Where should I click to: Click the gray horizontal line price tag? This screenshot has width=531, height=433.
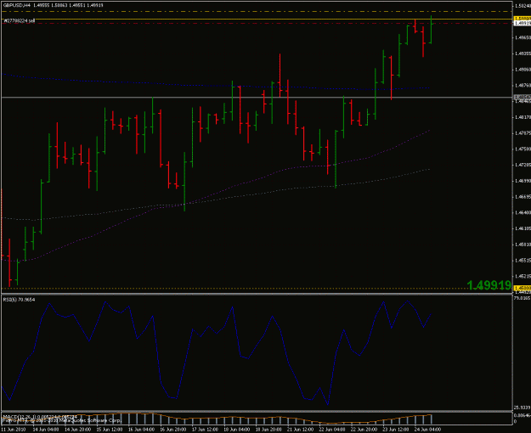523,98
